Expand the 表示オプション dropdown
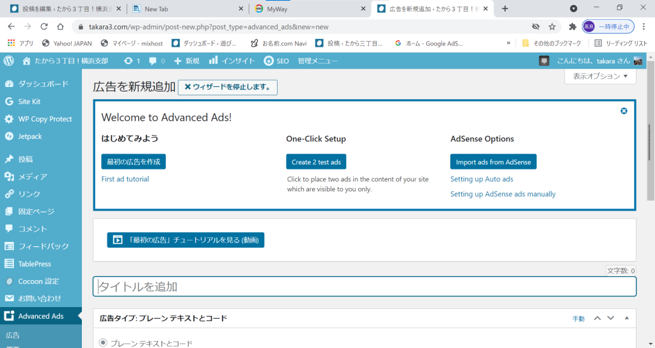The width and height of the screenshot is (655, 348). click(x=600, y=76)
